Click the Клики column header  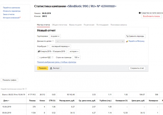(42, 101)
